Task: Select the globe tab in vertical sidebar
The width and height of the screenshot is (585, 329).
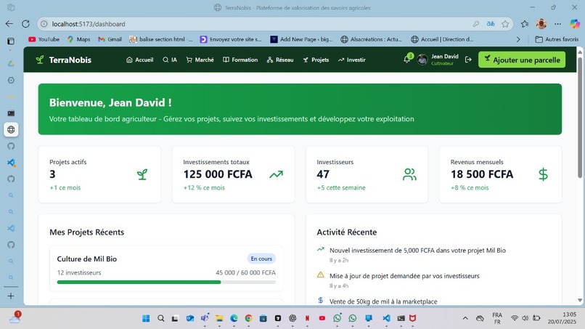Action: tap(11, 129)
